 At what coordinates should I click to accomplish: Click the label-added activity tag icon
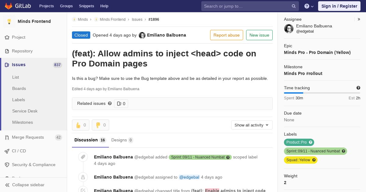coord(83,157)
